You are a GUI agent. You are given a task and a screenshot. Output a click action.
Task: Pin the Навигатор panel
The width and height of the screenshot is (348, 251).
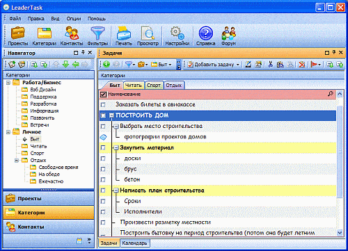point(83,53)
